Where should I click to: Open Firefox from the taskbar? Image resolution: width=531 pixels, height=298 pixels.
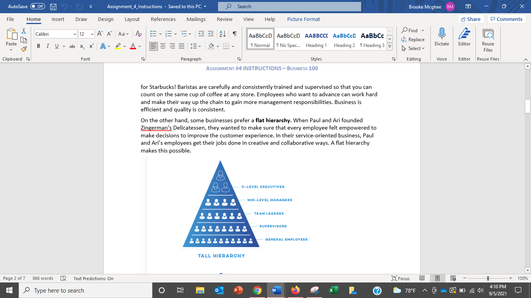click(295, 290)
